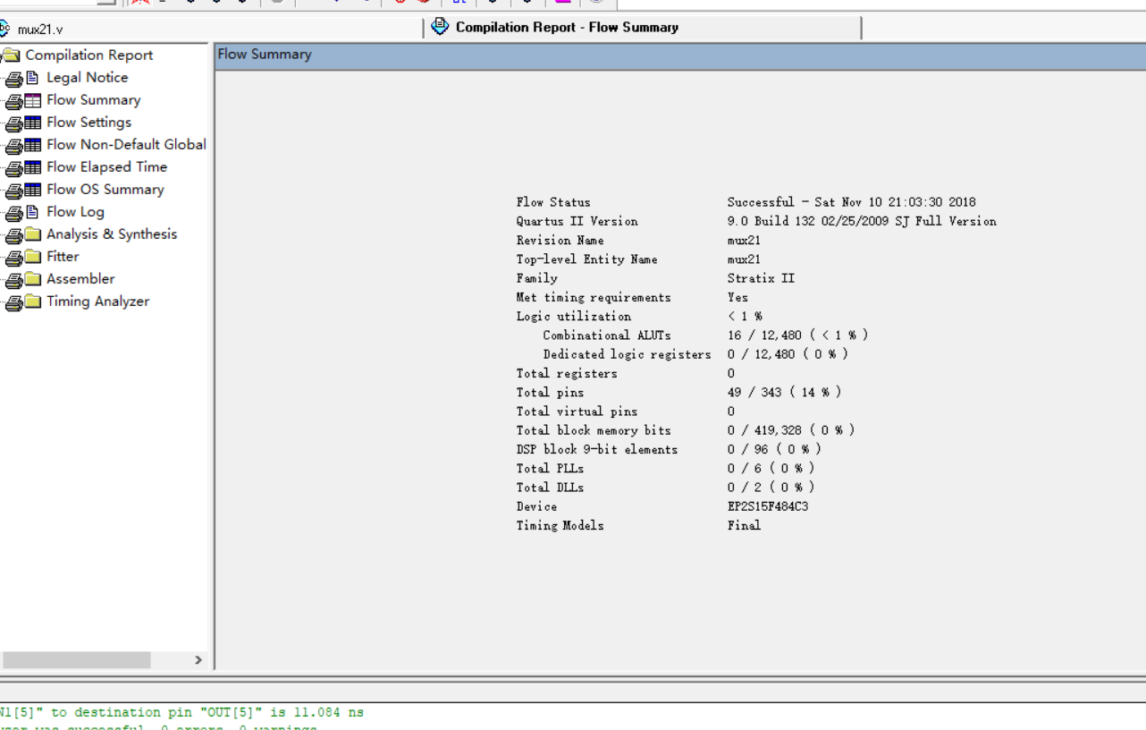Screen dimensions: 1146x730
Task: Click the '0 / 419,328 ( 0 % )' value
Action: [790, 430]
